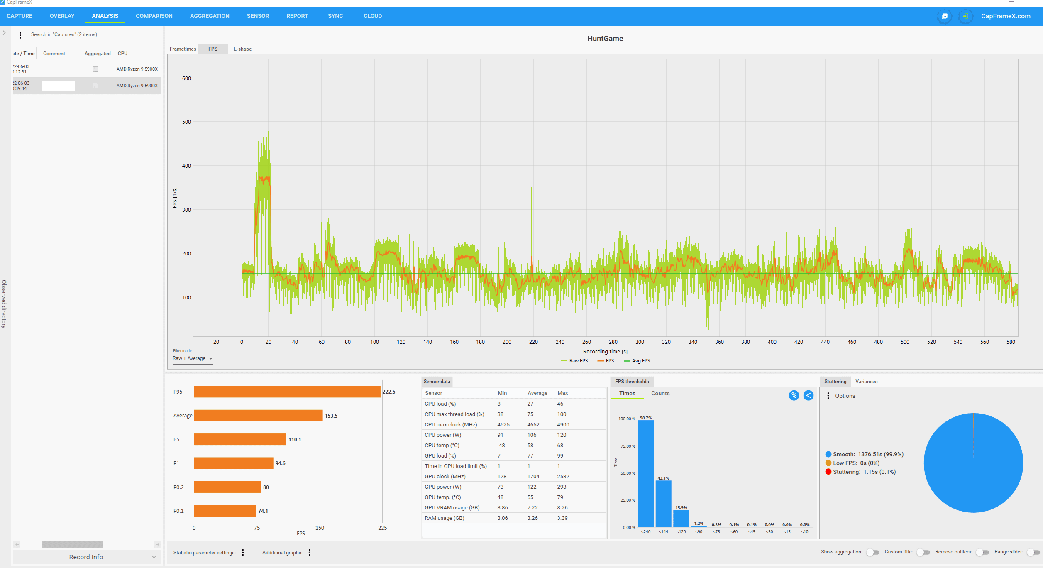
Task: Switch thresholds view to Counts
Action: coord(660,393)
